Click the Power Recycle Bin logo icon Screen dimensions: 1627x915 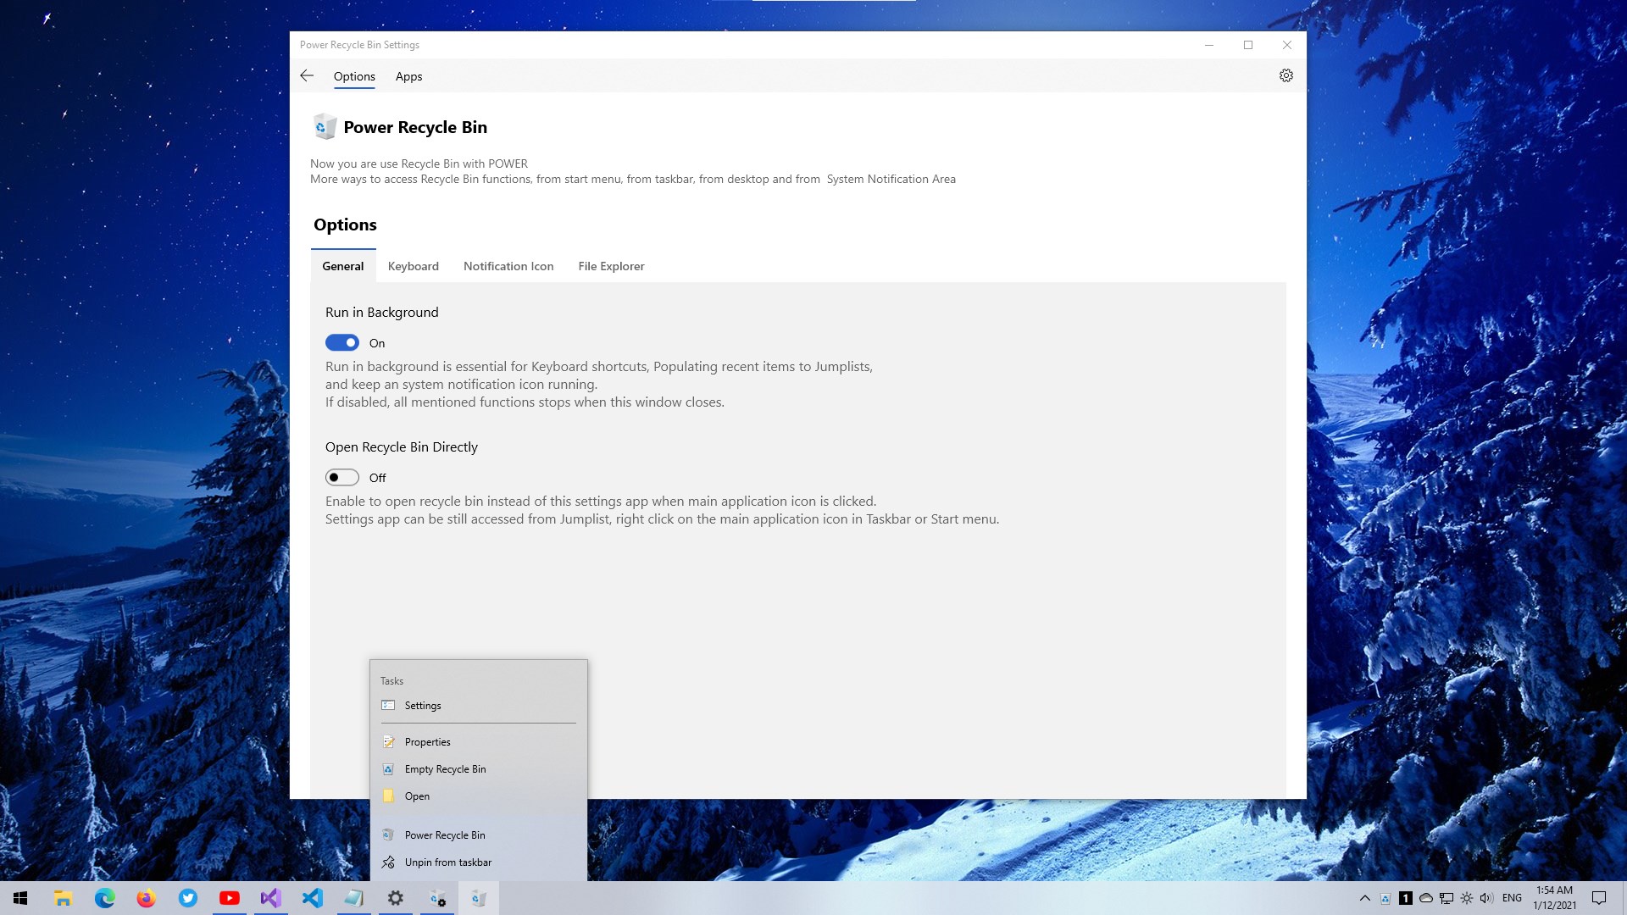coord(324,127)
